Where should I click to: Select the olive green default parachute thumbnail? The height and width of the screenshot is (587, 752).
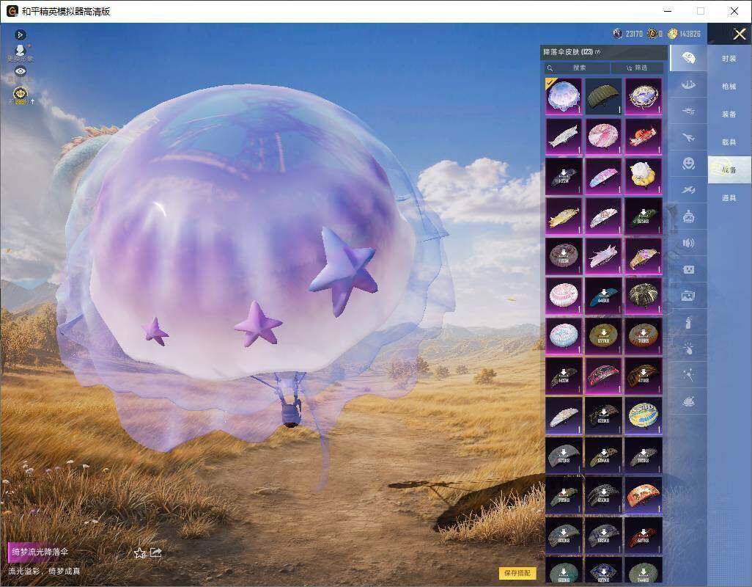tap(603, 96)
